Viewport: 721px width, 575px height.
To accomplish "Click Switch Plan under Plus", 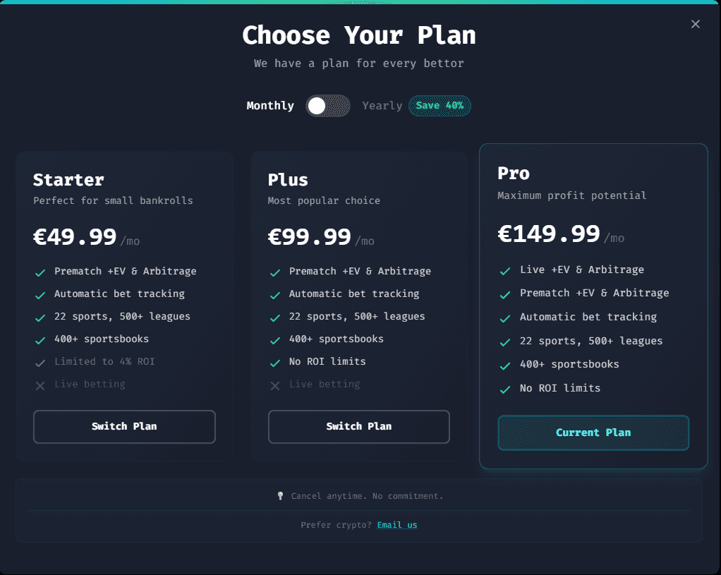I will (358, 426).
